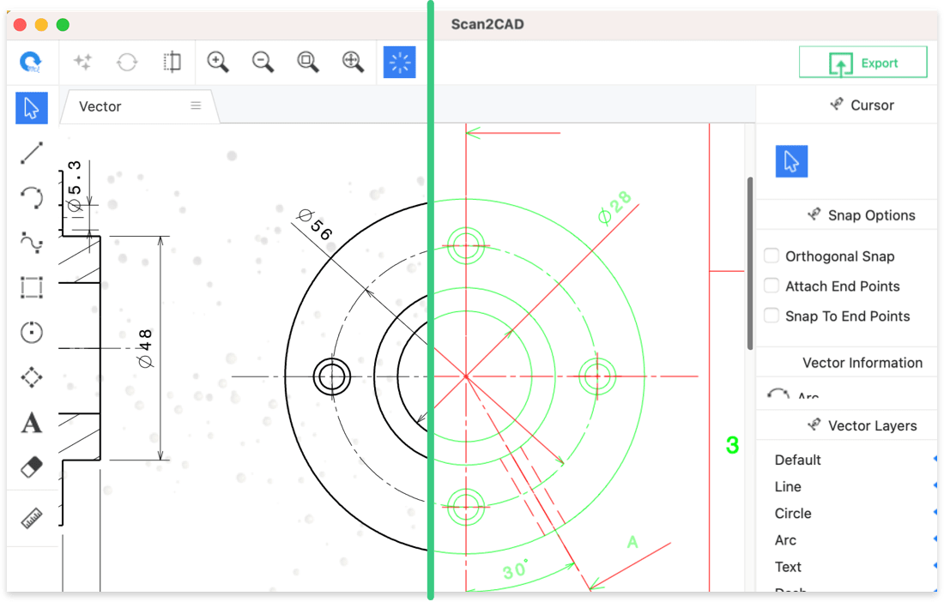Select the Arc drawing tool

31,197
